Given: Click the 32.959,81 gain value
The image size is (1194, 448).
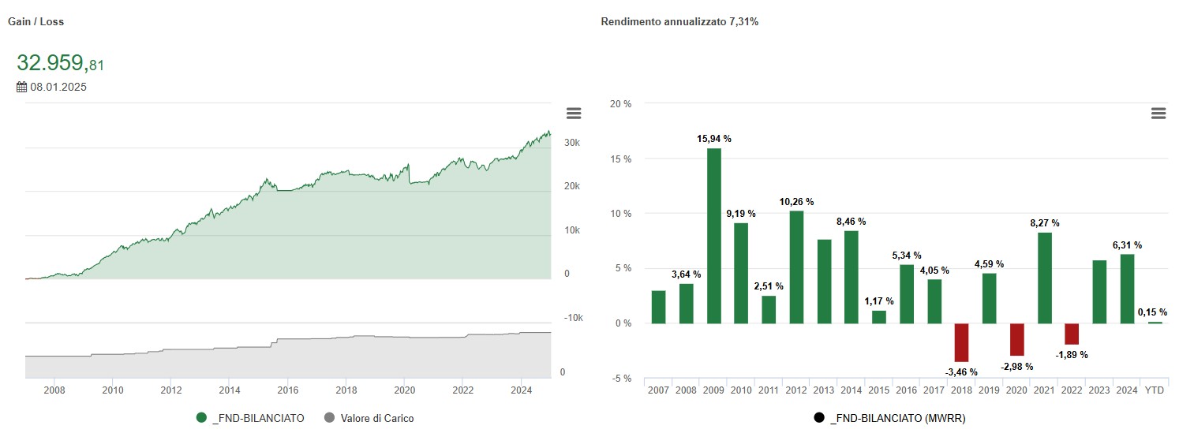Looking at the screenshot, I should click(60, 64).
